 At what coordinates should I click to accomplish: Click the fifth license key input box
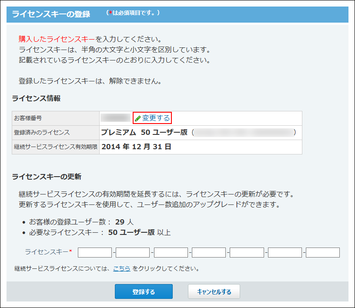pyautogui.click(x=247, y=252)
